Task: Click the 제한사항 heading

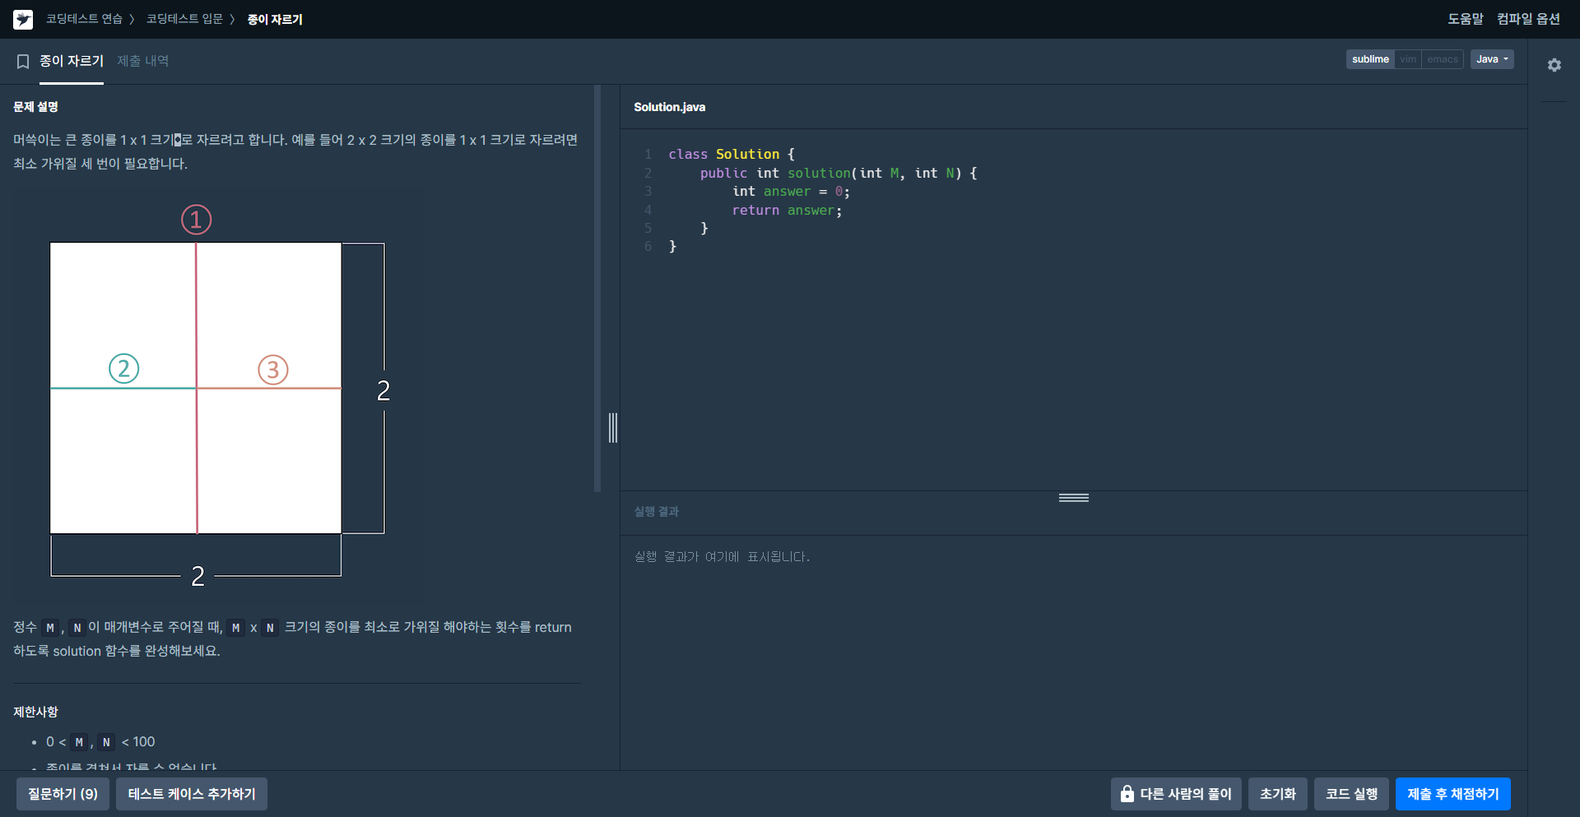Action: pos(35,712)
